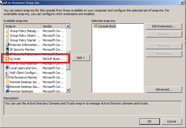This screenshot has width=186, height=128.
Task: Click the Remote Desktop Services folder icon
Action: click(x=7, y=82)
